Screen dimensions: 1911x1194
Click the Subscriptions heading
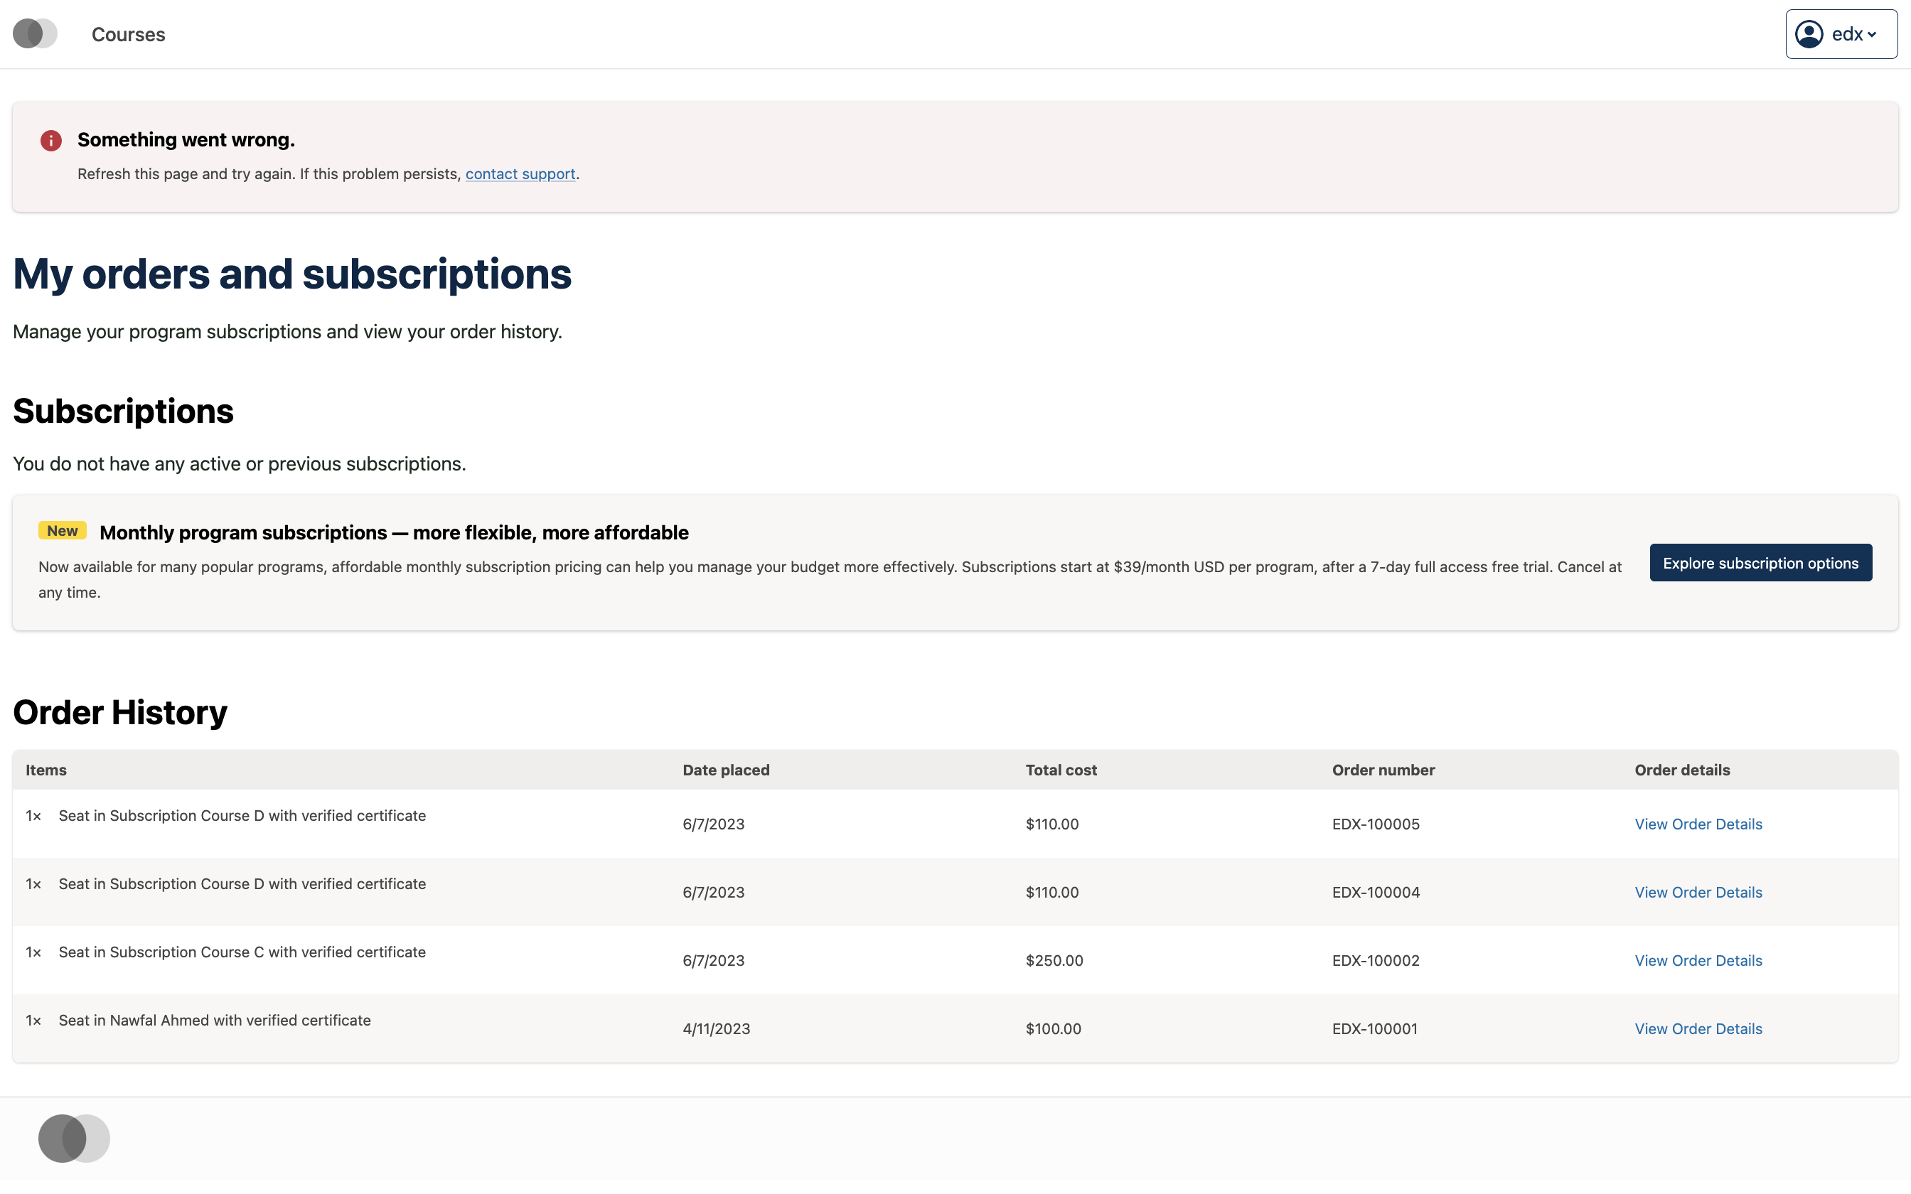[x=123, y=412]
